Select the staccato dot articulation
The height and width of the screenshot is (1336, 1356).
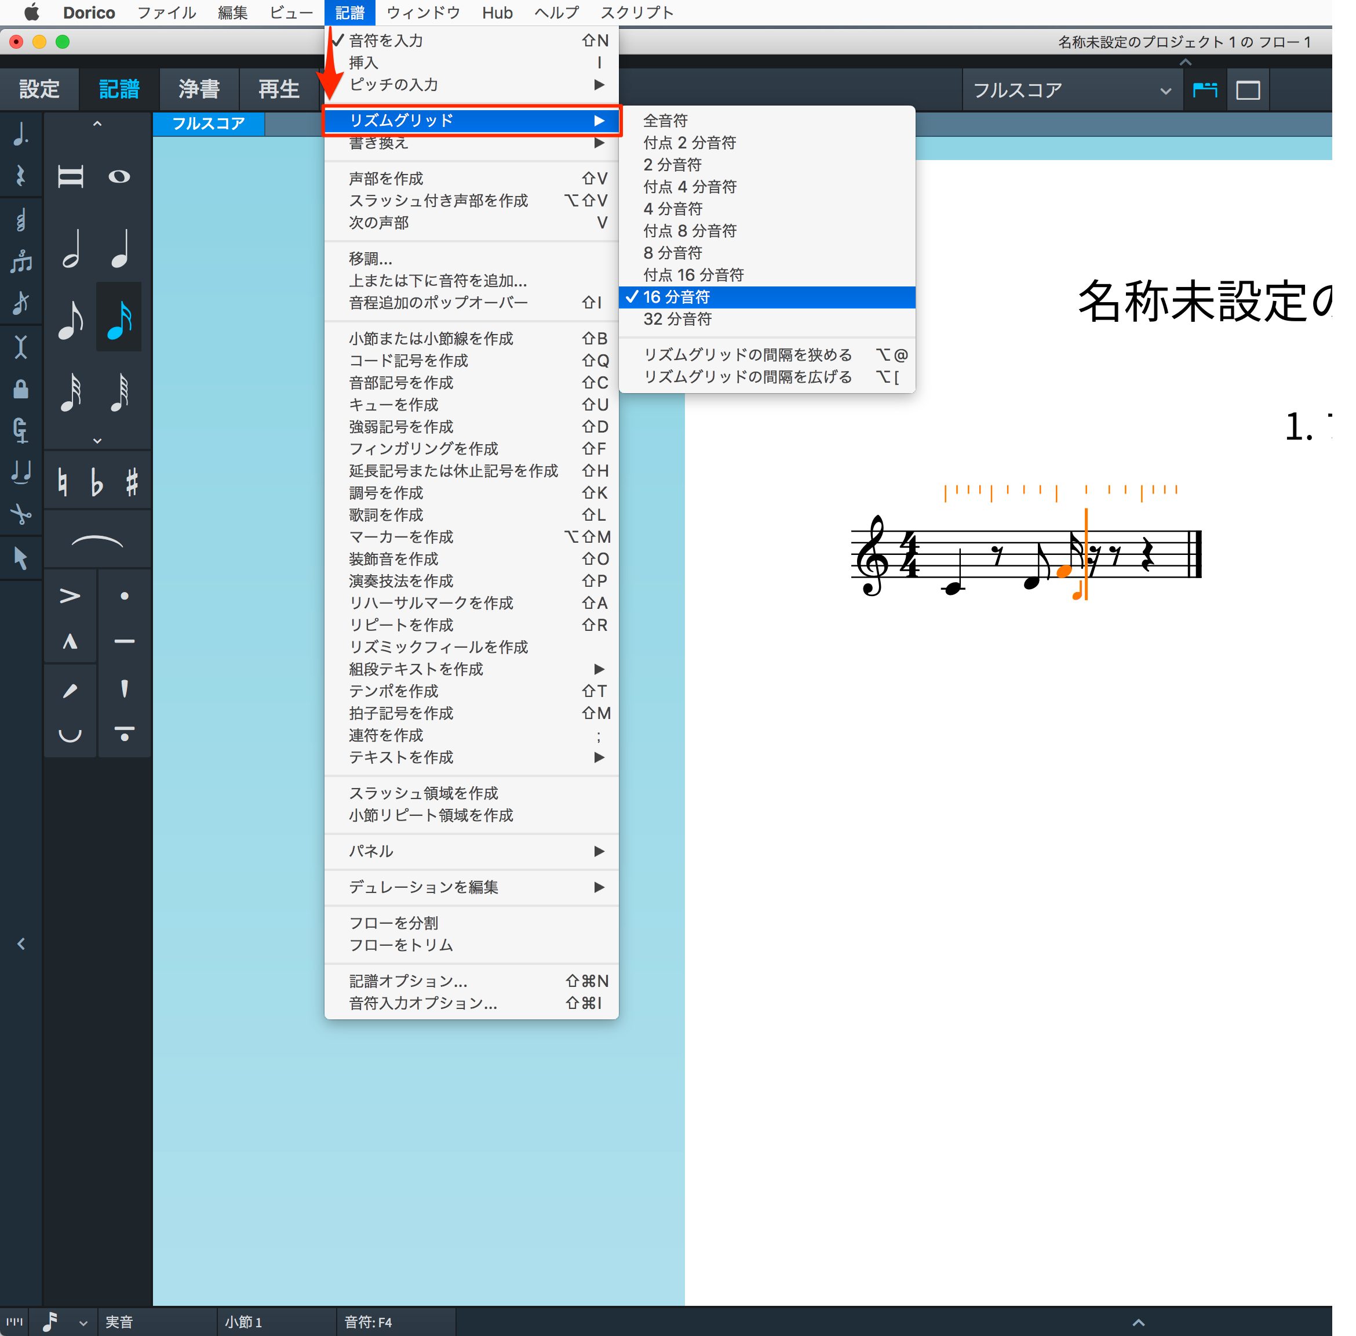[124, 597]
